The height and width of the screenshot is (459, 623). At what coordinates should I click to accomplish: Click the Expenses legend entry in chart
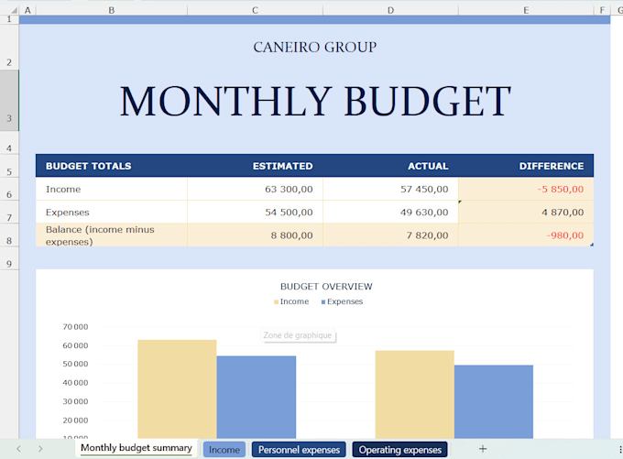[342, 301]
